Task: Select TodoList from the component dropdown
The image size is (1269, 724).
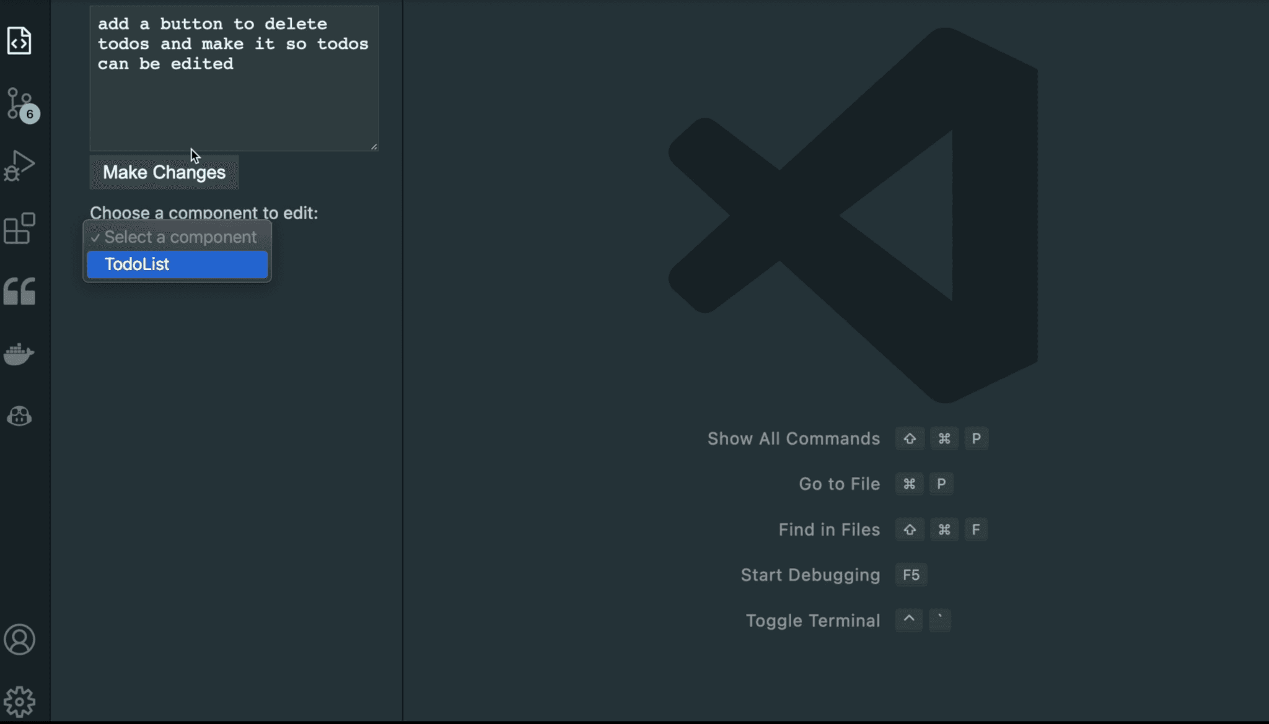Action: pyautogui.click(x=177, y=264)
